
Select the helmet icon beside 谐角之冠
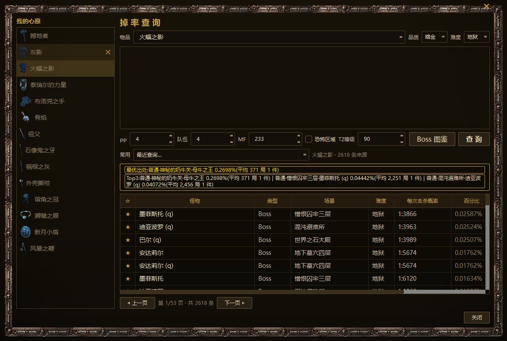25,199
